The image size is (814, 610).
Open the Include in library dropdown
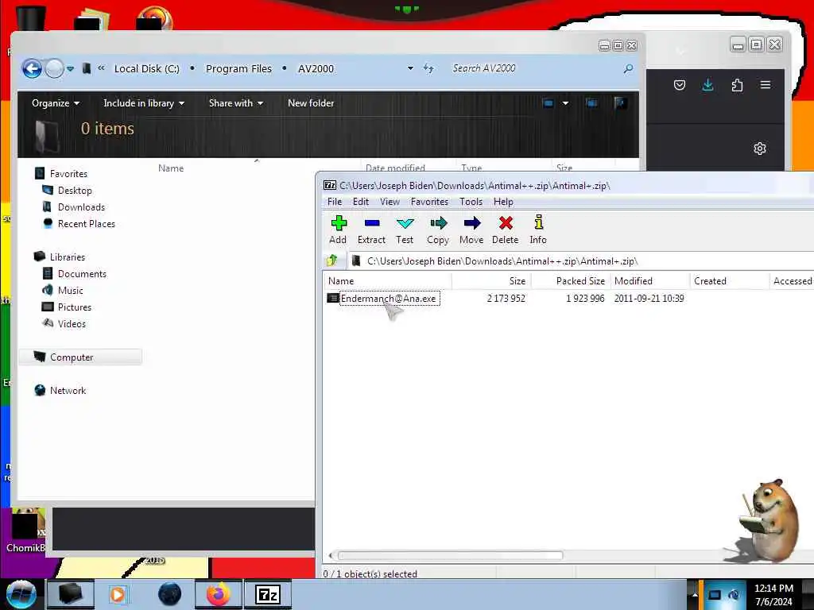point(144,103)
